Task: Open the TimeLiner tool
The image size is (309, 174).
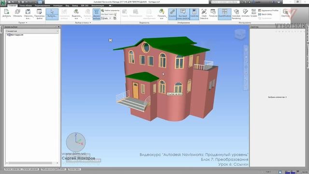Action: pyautogui.click(x=213, y=13)
